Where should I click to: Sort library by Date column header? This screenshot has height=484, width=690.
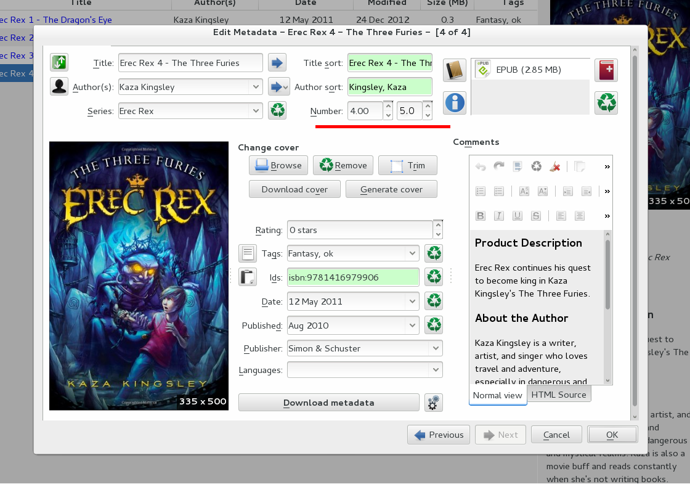(306, 3)
